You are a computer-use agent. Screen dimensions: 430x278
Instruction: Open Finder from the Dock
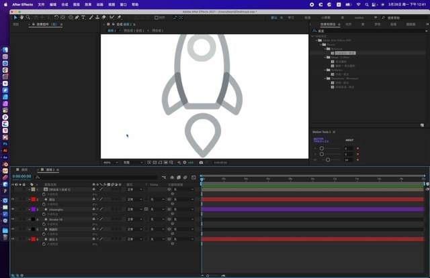[5, 50]
